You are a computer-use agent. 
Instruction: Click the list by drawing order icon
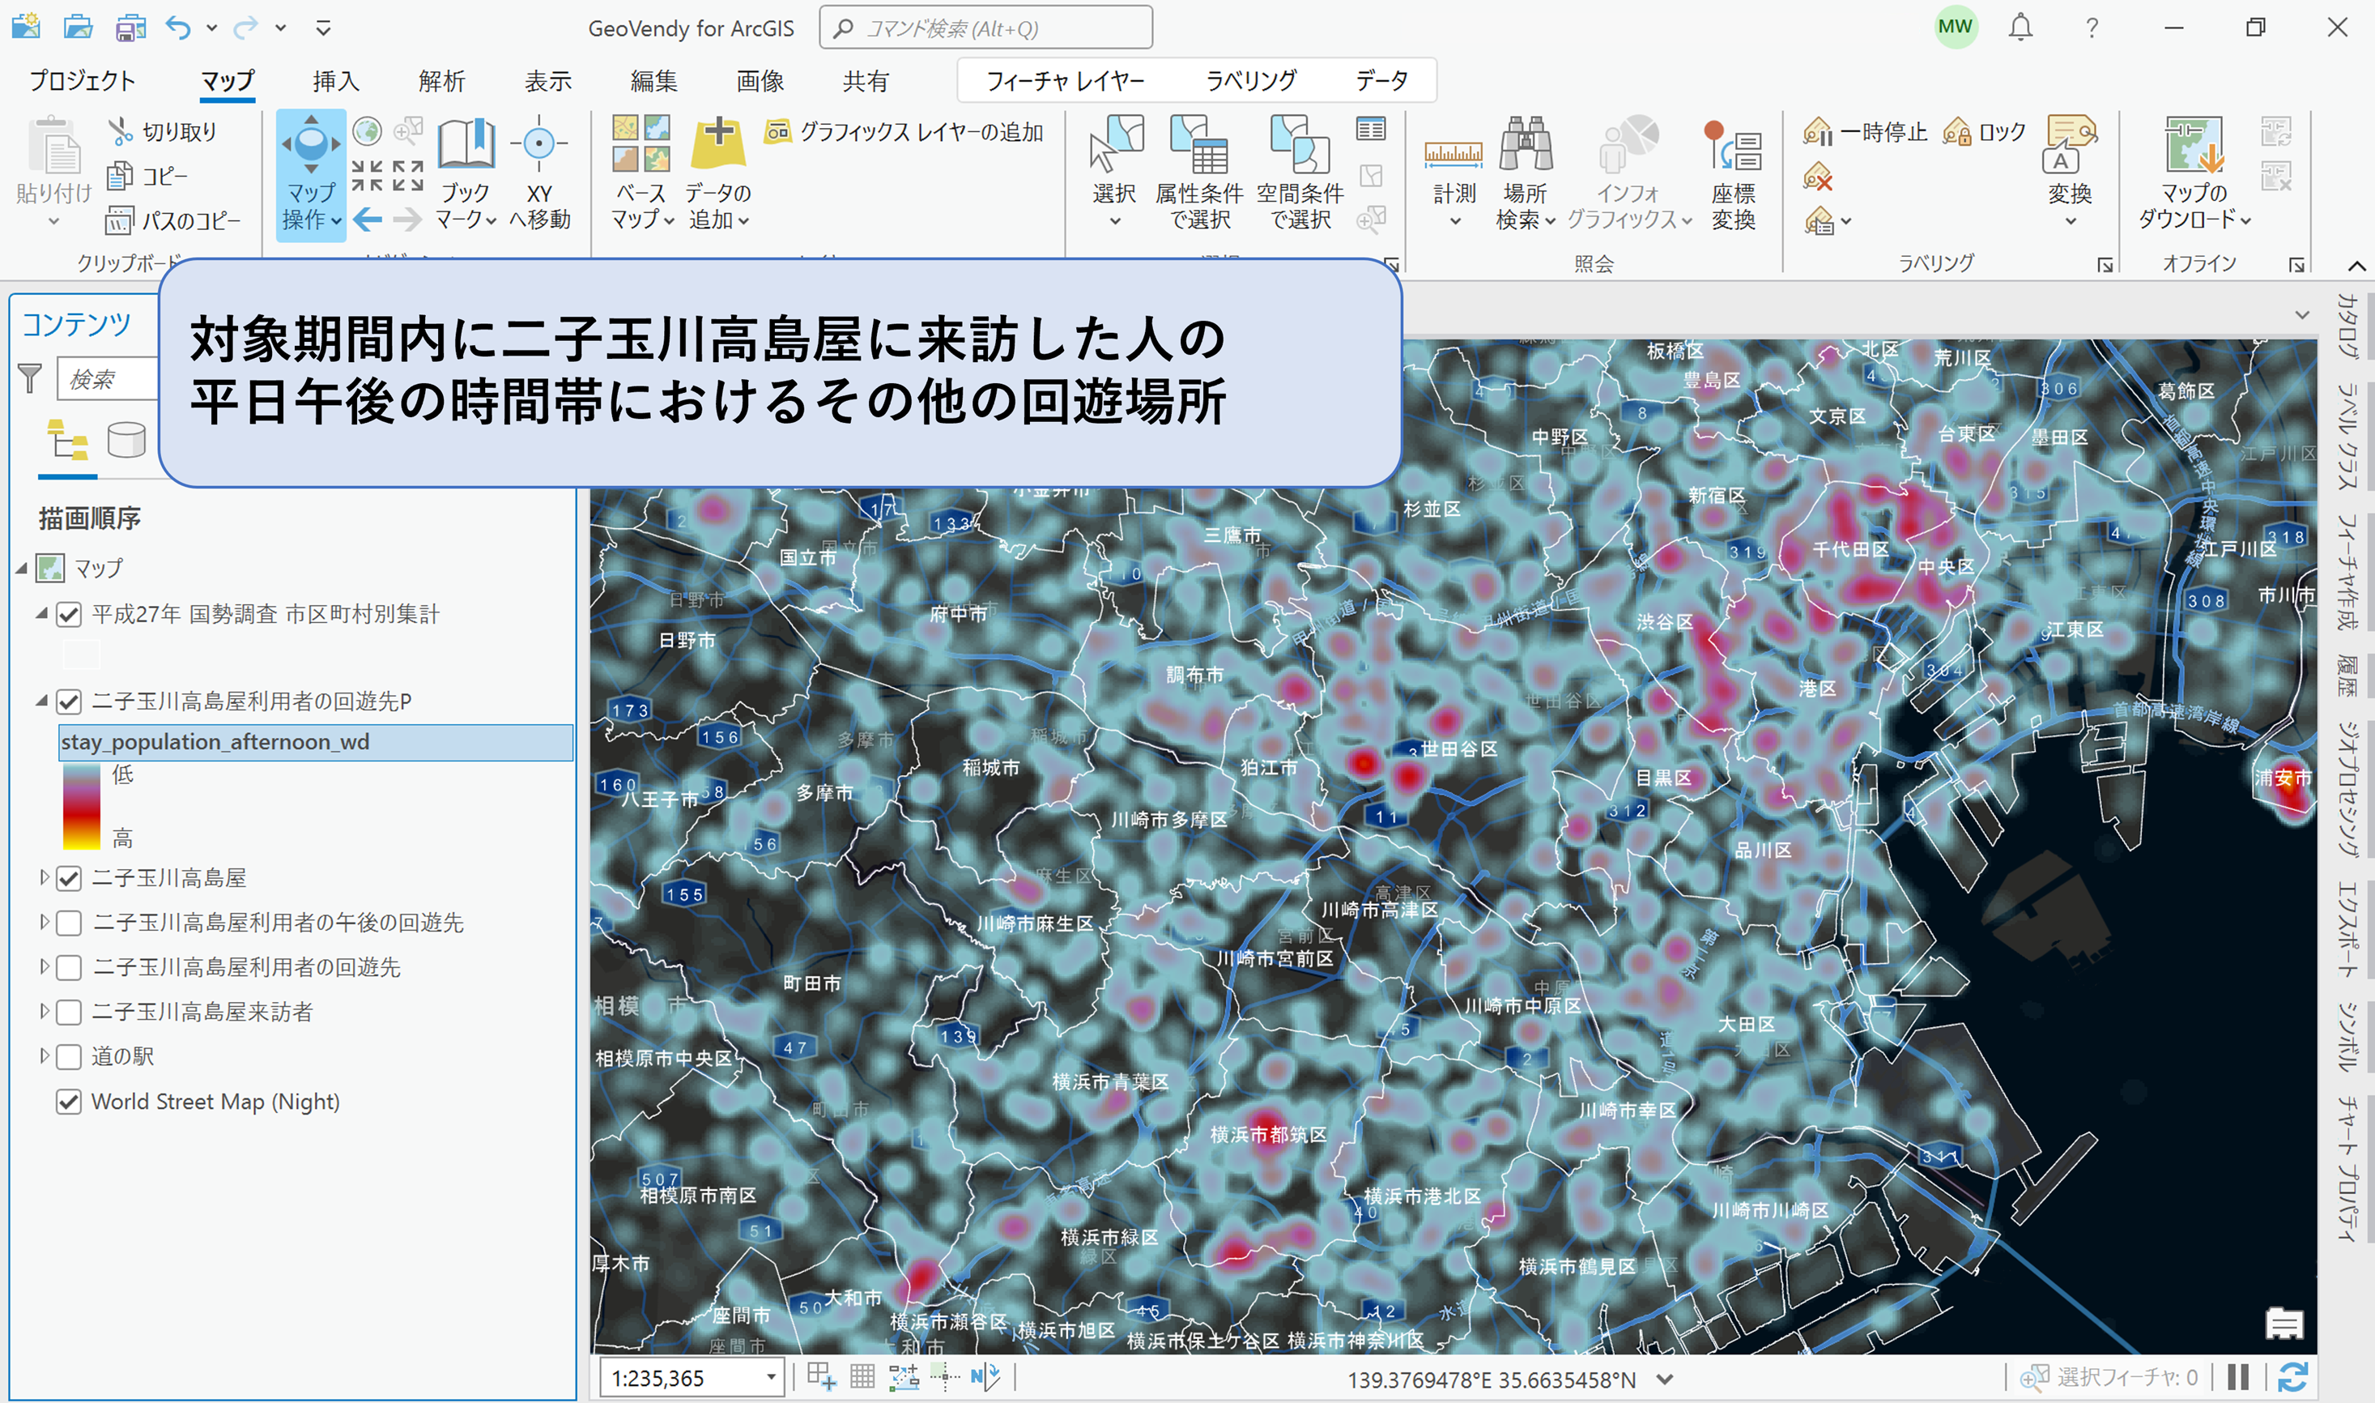(67, 441)
